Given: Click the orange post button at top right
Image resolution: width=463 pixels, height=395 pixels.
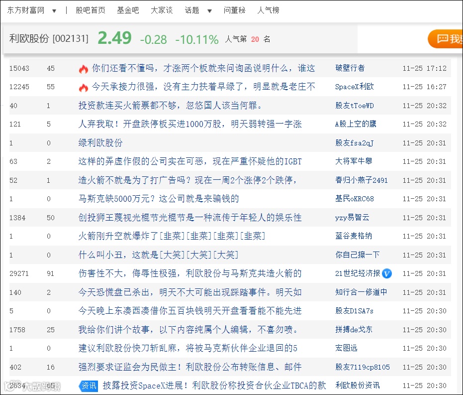Looking at the screenshot, I should (445, 39).
